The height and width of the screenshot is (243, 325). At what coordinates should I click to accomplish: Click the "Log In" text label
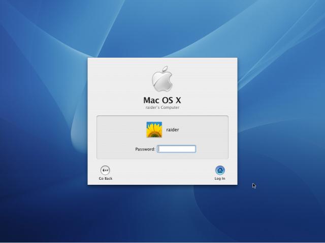pos(220,178)
